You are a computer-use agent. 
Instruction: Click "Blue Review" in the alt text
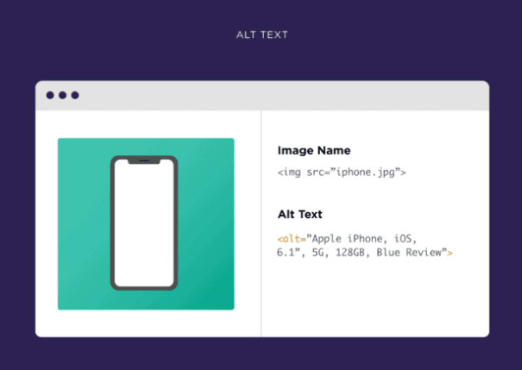409,253
